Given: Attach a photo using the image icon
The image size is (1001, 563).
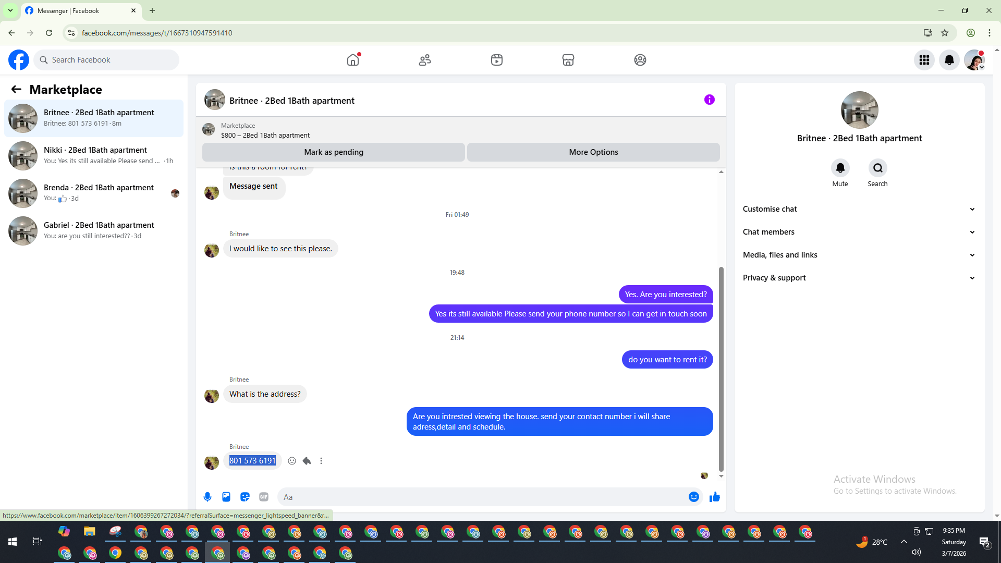Looking at the screenshot, I should click(226, 497).
